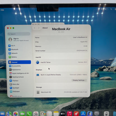Click the battery status icon in menu bar
Screen dimensions: 116x116
(107, 9)
